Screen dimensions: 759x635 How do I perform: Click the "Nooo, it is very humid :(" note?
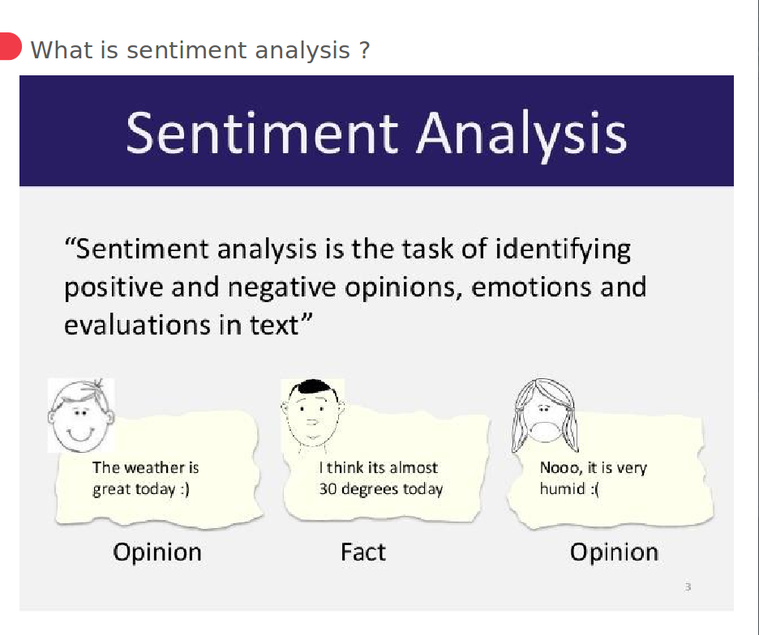point(593,478)
